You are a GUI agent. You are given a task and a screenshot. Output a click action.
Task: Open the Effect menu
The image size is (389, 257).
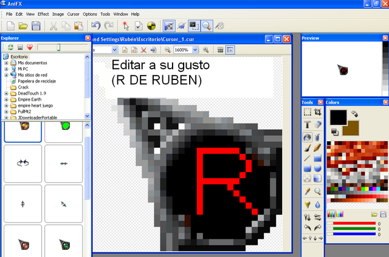pyautogui.click(x=43, y=14)
